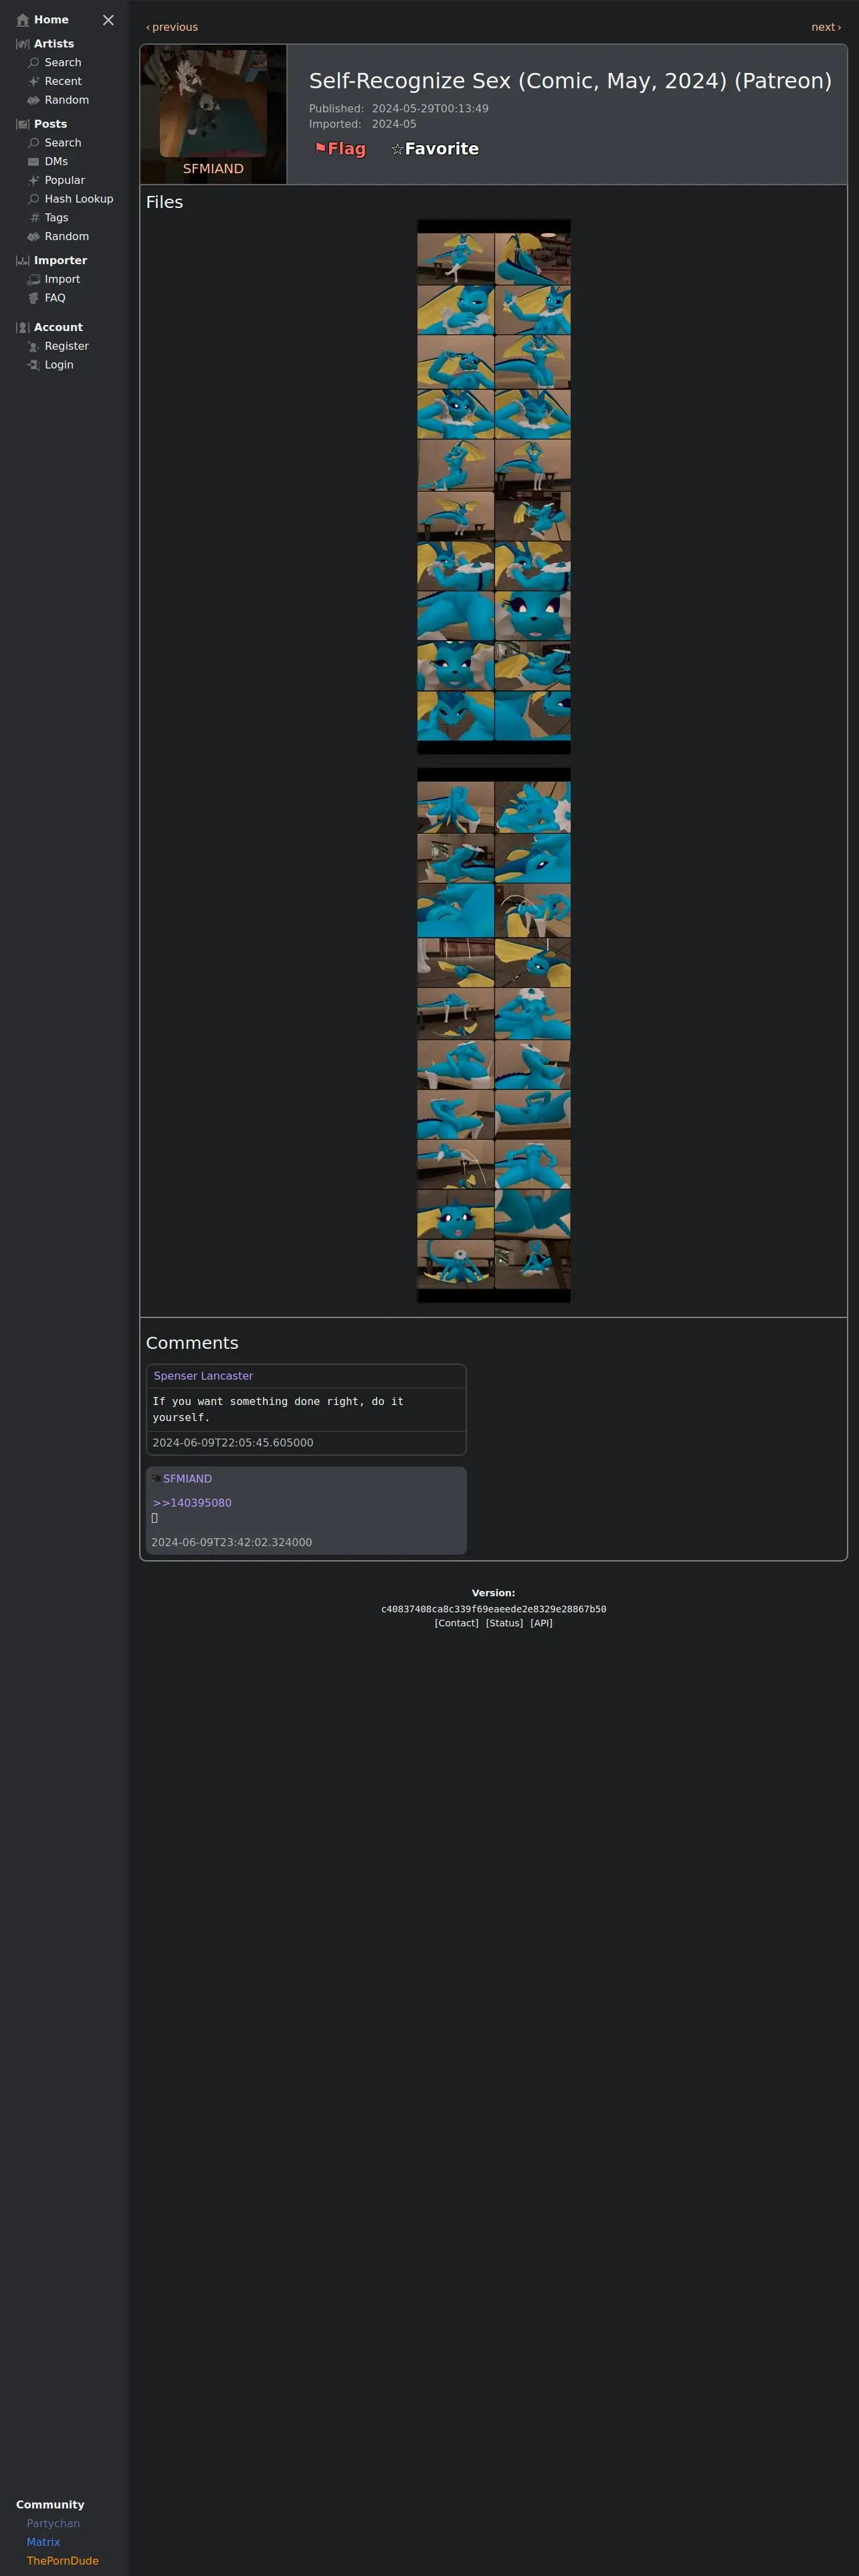Click the Comments section heading
This screenshot has height=2576, width=859.
point(192,1343)
